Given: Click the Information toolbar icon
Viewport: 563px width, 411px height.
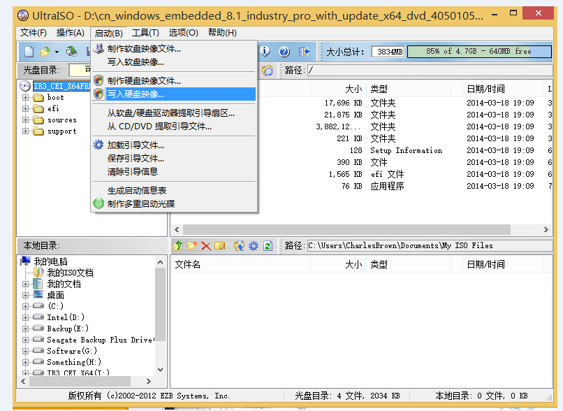Looking at the screenshot, I should point(265,52).
